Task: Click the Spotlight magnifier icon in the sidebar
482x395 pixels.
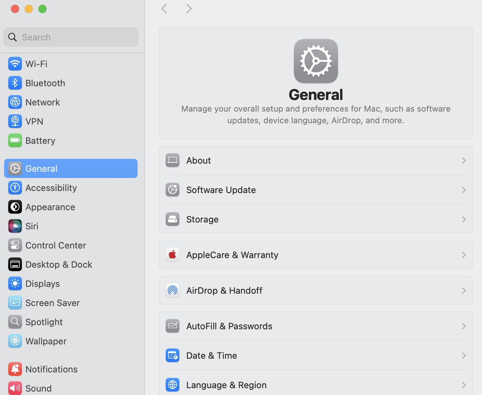Action: 15,322
